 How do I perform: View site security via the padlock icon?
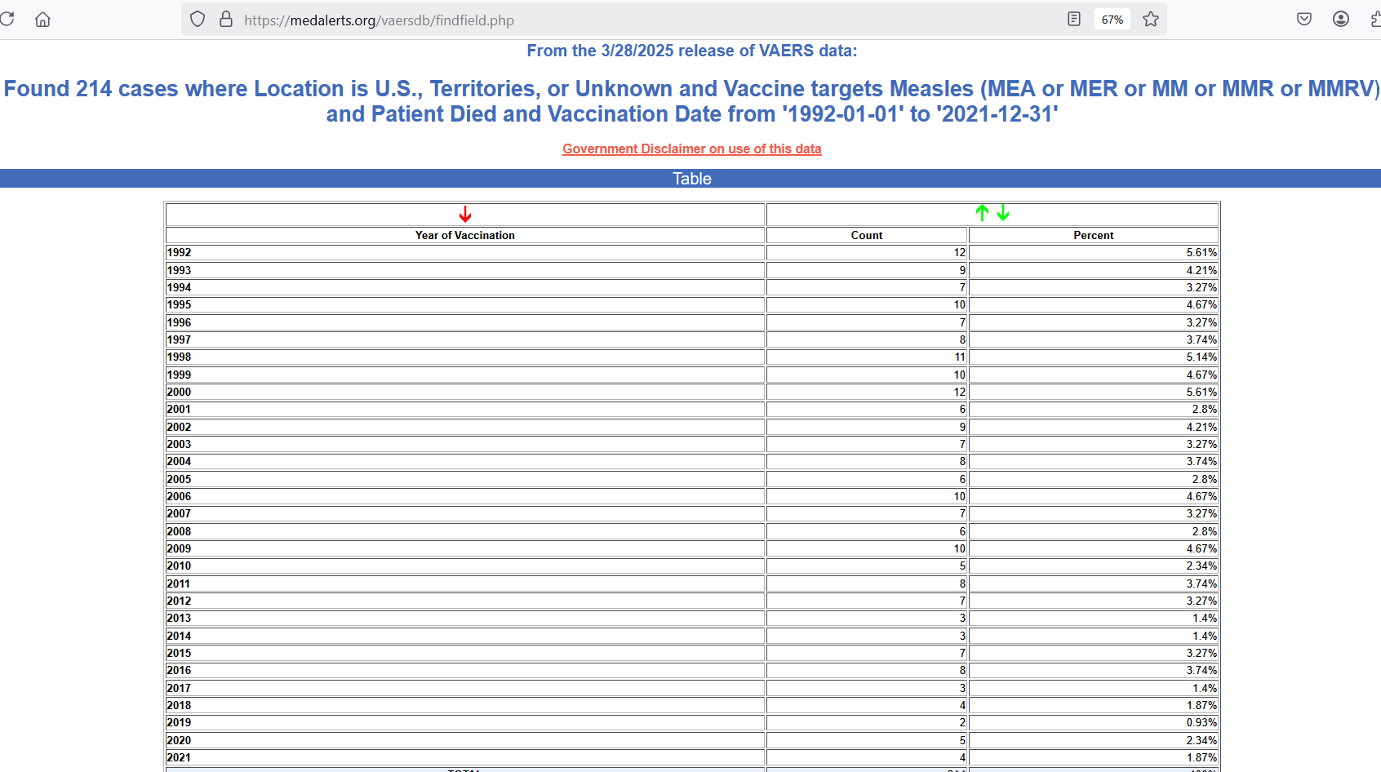point(226,19)
